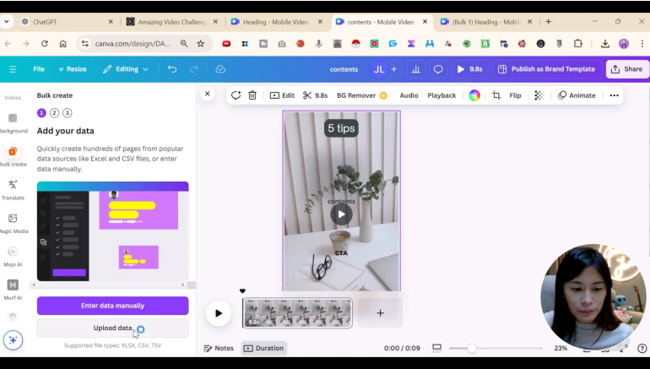The height and width of the screenshot is (369, 650).
Task: Select step 2 in Bulk create
Action: click(x=54, y=112)
